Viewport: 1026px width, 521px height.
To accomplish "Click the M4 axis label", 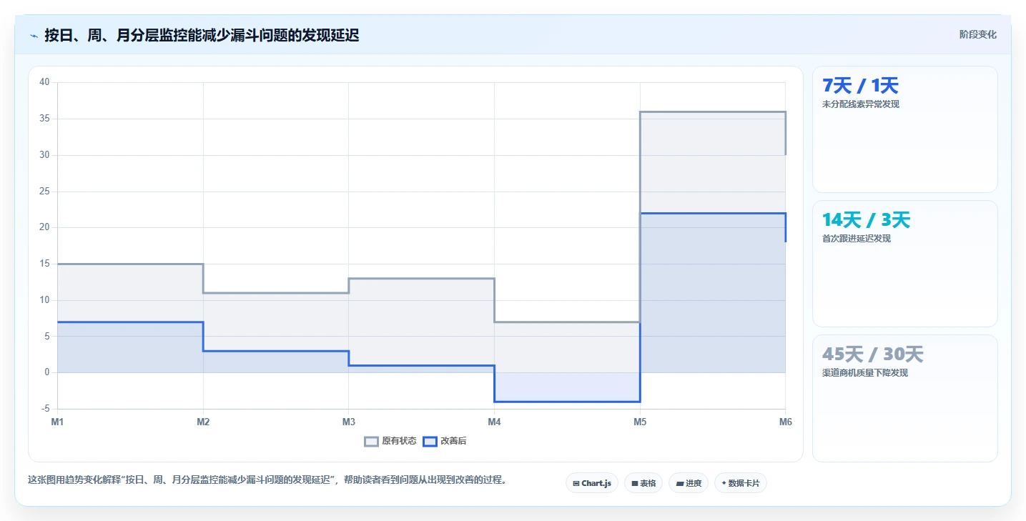I will click(x=494, y=422).
